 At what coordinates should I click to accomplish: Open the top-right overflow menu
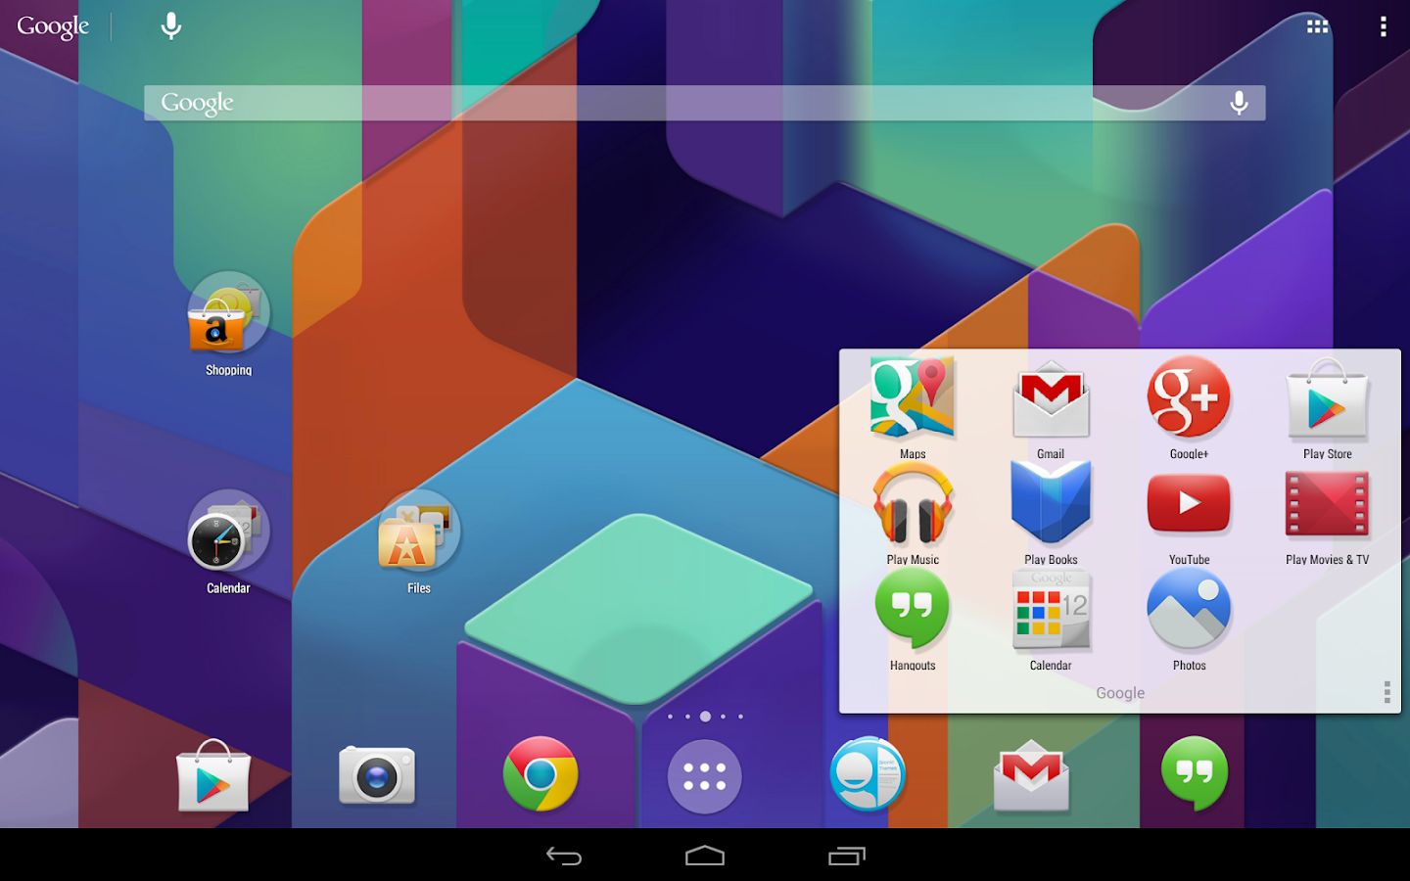(1384, 25)
